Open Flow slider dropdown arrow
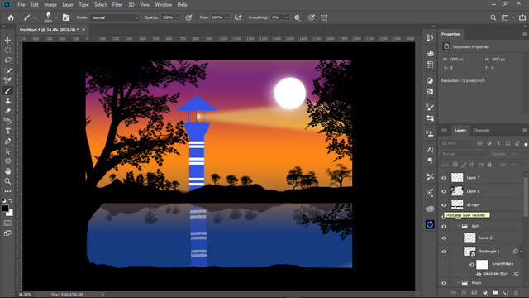Screen dimensions: 529x298 pyautogui.click(x=227, y=17)
